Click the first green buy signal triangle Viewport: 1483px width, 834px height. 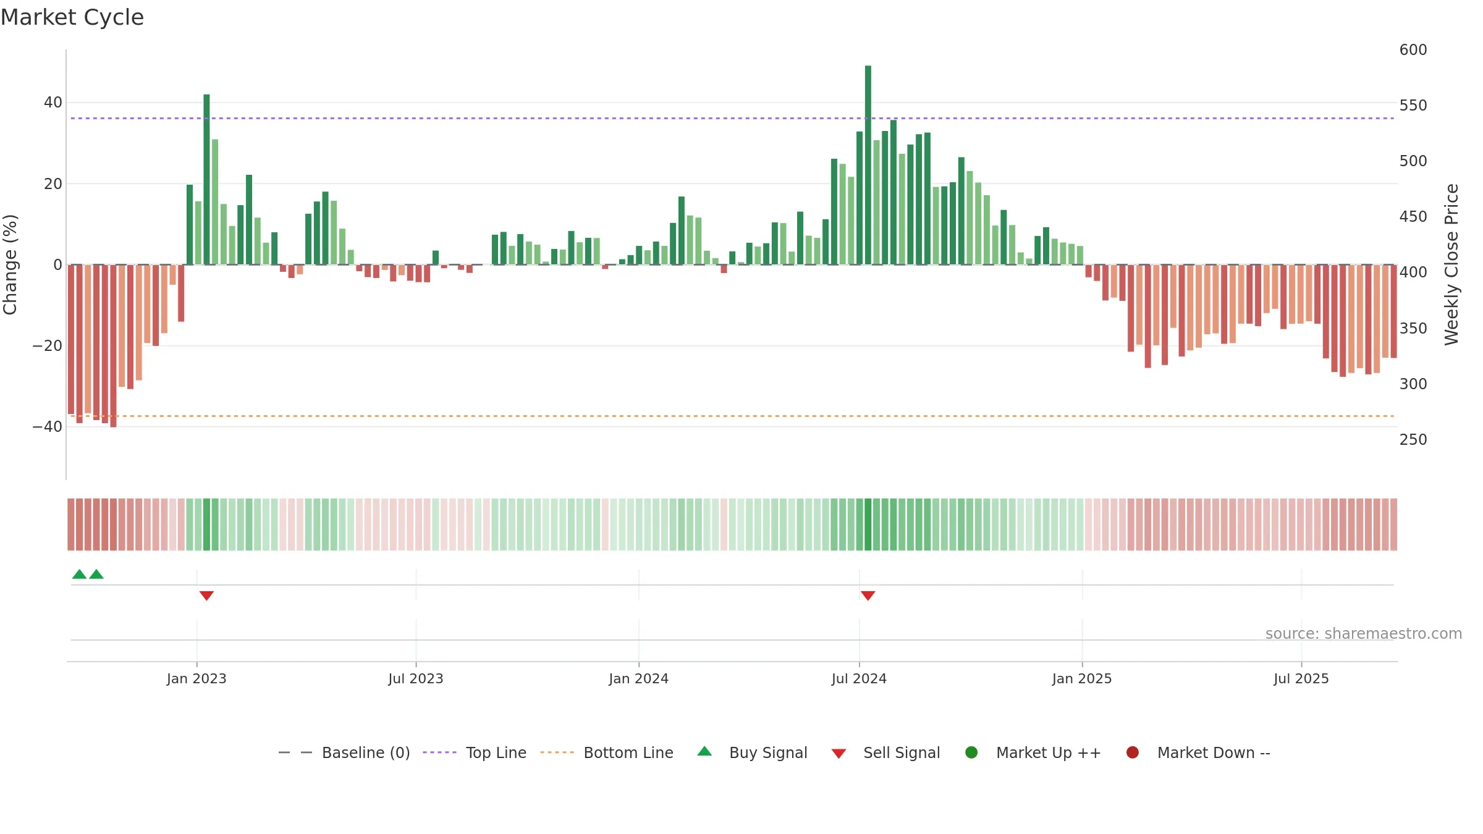point(79,574)
